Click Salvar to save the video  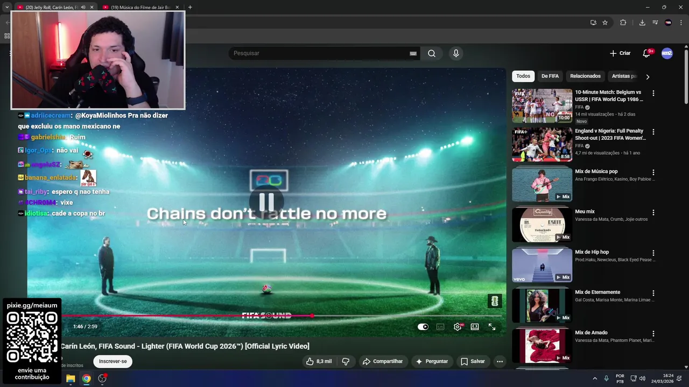click(x=473, y=361)
